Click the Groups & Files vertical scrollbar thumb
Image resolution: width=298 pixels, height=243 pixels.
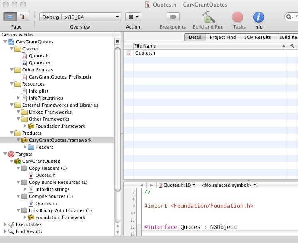118,119
